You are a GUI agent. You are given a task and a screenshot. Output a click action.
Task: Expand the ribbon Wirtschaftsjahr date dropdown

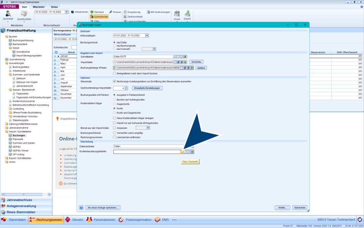(67, 12)
